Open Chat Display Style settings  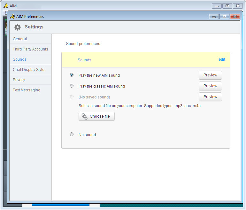pyautogui.click(x=31, y=70)
